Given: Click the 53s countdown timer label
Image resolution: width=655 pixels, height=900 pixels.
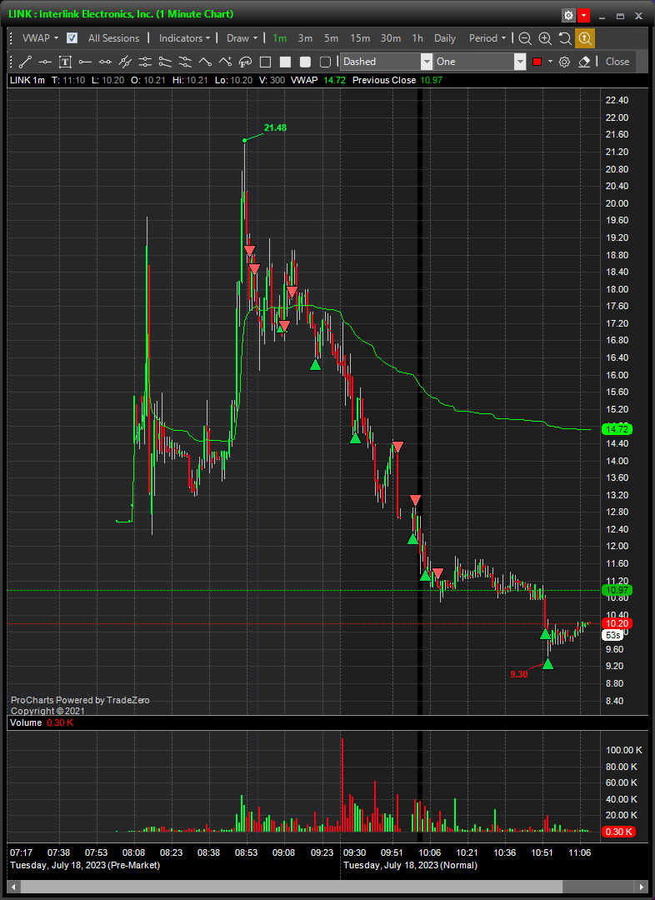Looking at the screenshot, I should click(612, 635).
